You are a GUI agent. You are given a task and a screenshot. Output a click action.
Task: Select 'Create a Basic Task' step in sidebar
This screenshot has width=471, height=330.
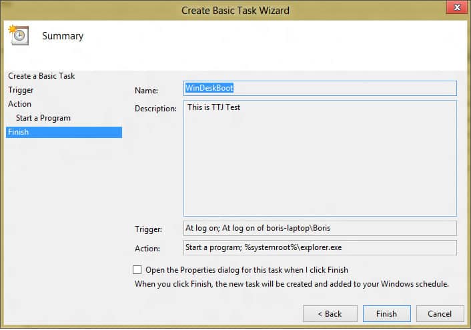point(41,76)
